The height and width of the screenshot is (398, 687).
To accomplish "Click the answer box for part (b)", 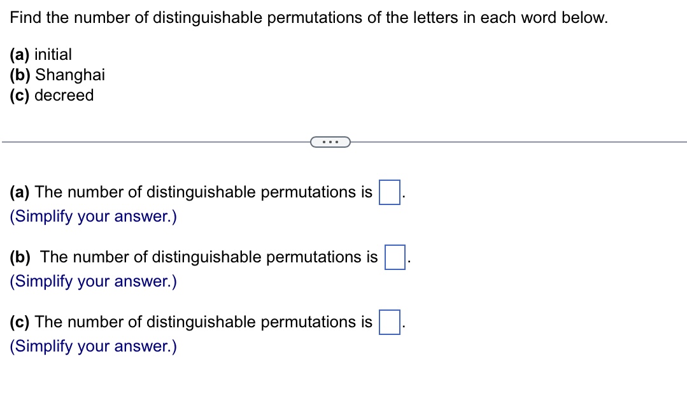I will [x=395, y=257].
